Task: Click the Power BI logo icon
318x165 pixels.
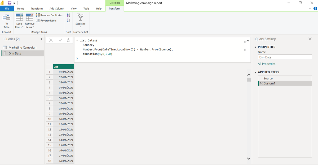Action: click(3, 3)
